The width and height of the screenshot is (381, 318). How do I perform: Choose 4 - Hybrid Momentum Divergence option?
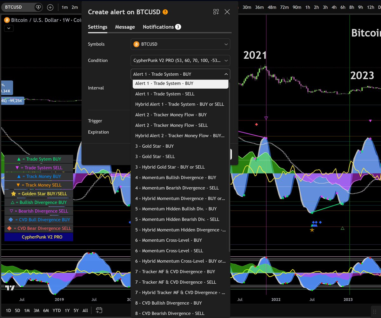[180, 199]
